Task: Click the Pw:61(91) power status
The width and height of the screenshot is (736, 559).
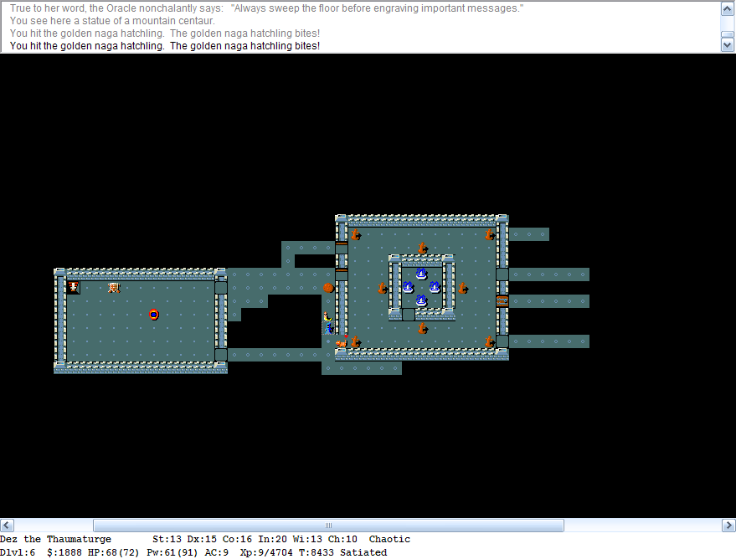Action: [172, 552]
